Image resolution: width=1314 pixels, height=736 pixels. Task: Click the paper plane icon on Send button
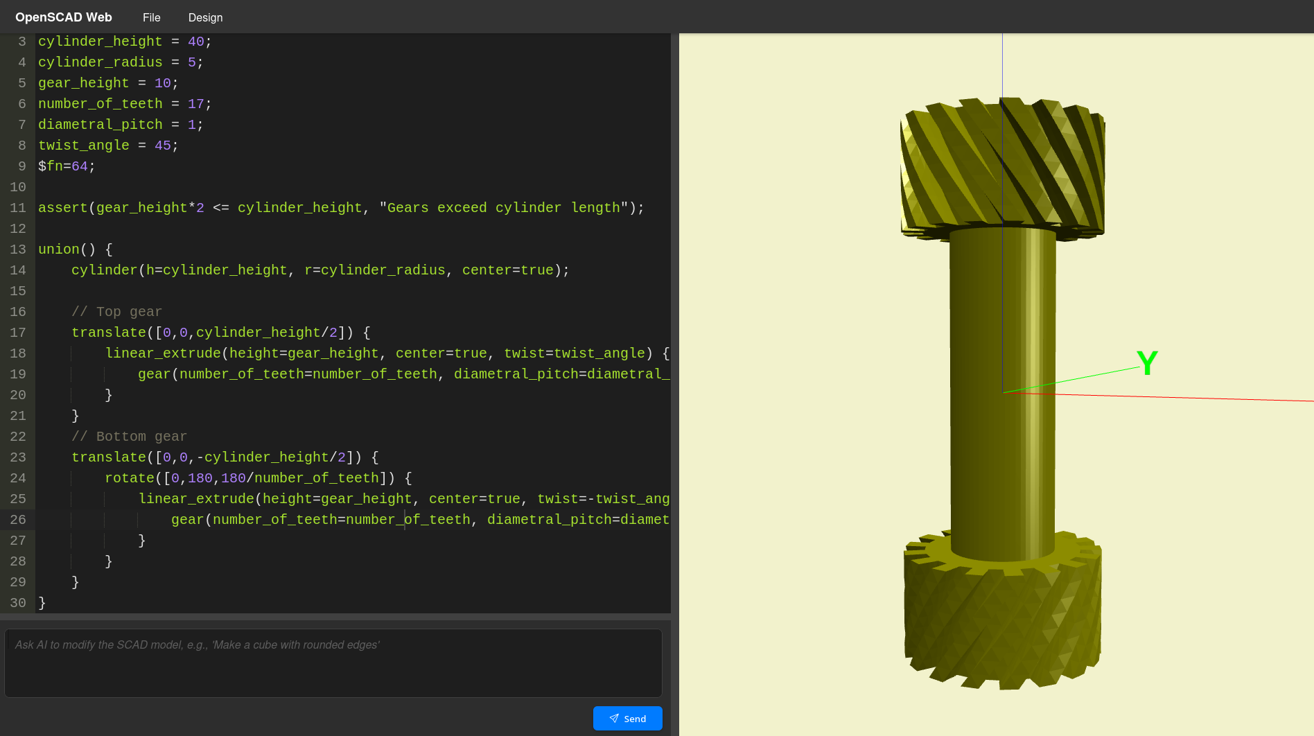(x=614, y=719)
